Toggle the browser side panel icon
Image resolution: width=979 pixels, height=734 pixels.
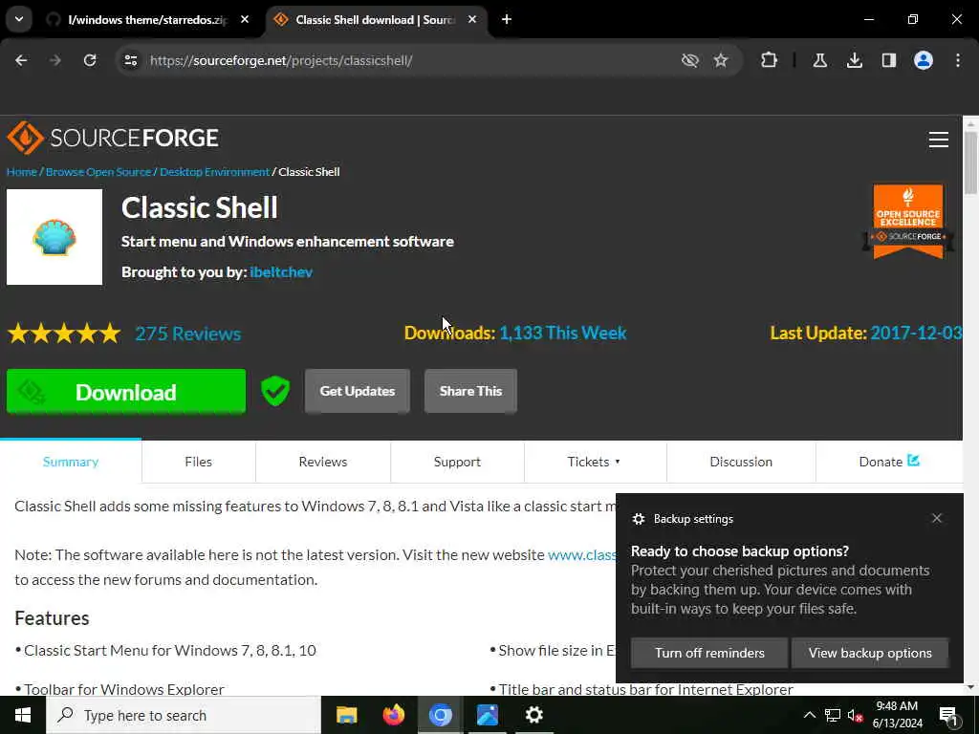pos(888,60)
